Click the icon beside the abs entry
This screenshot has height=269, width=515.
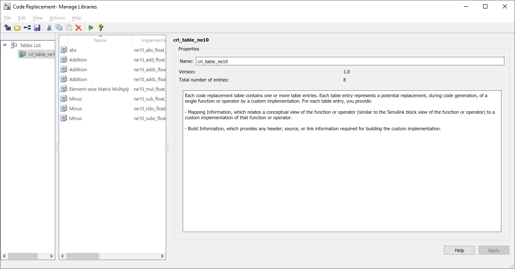click(64, 50)
